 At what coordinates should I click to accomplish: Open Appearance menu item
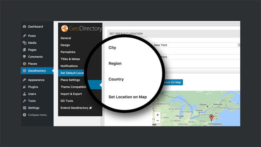tap(36, 80)
